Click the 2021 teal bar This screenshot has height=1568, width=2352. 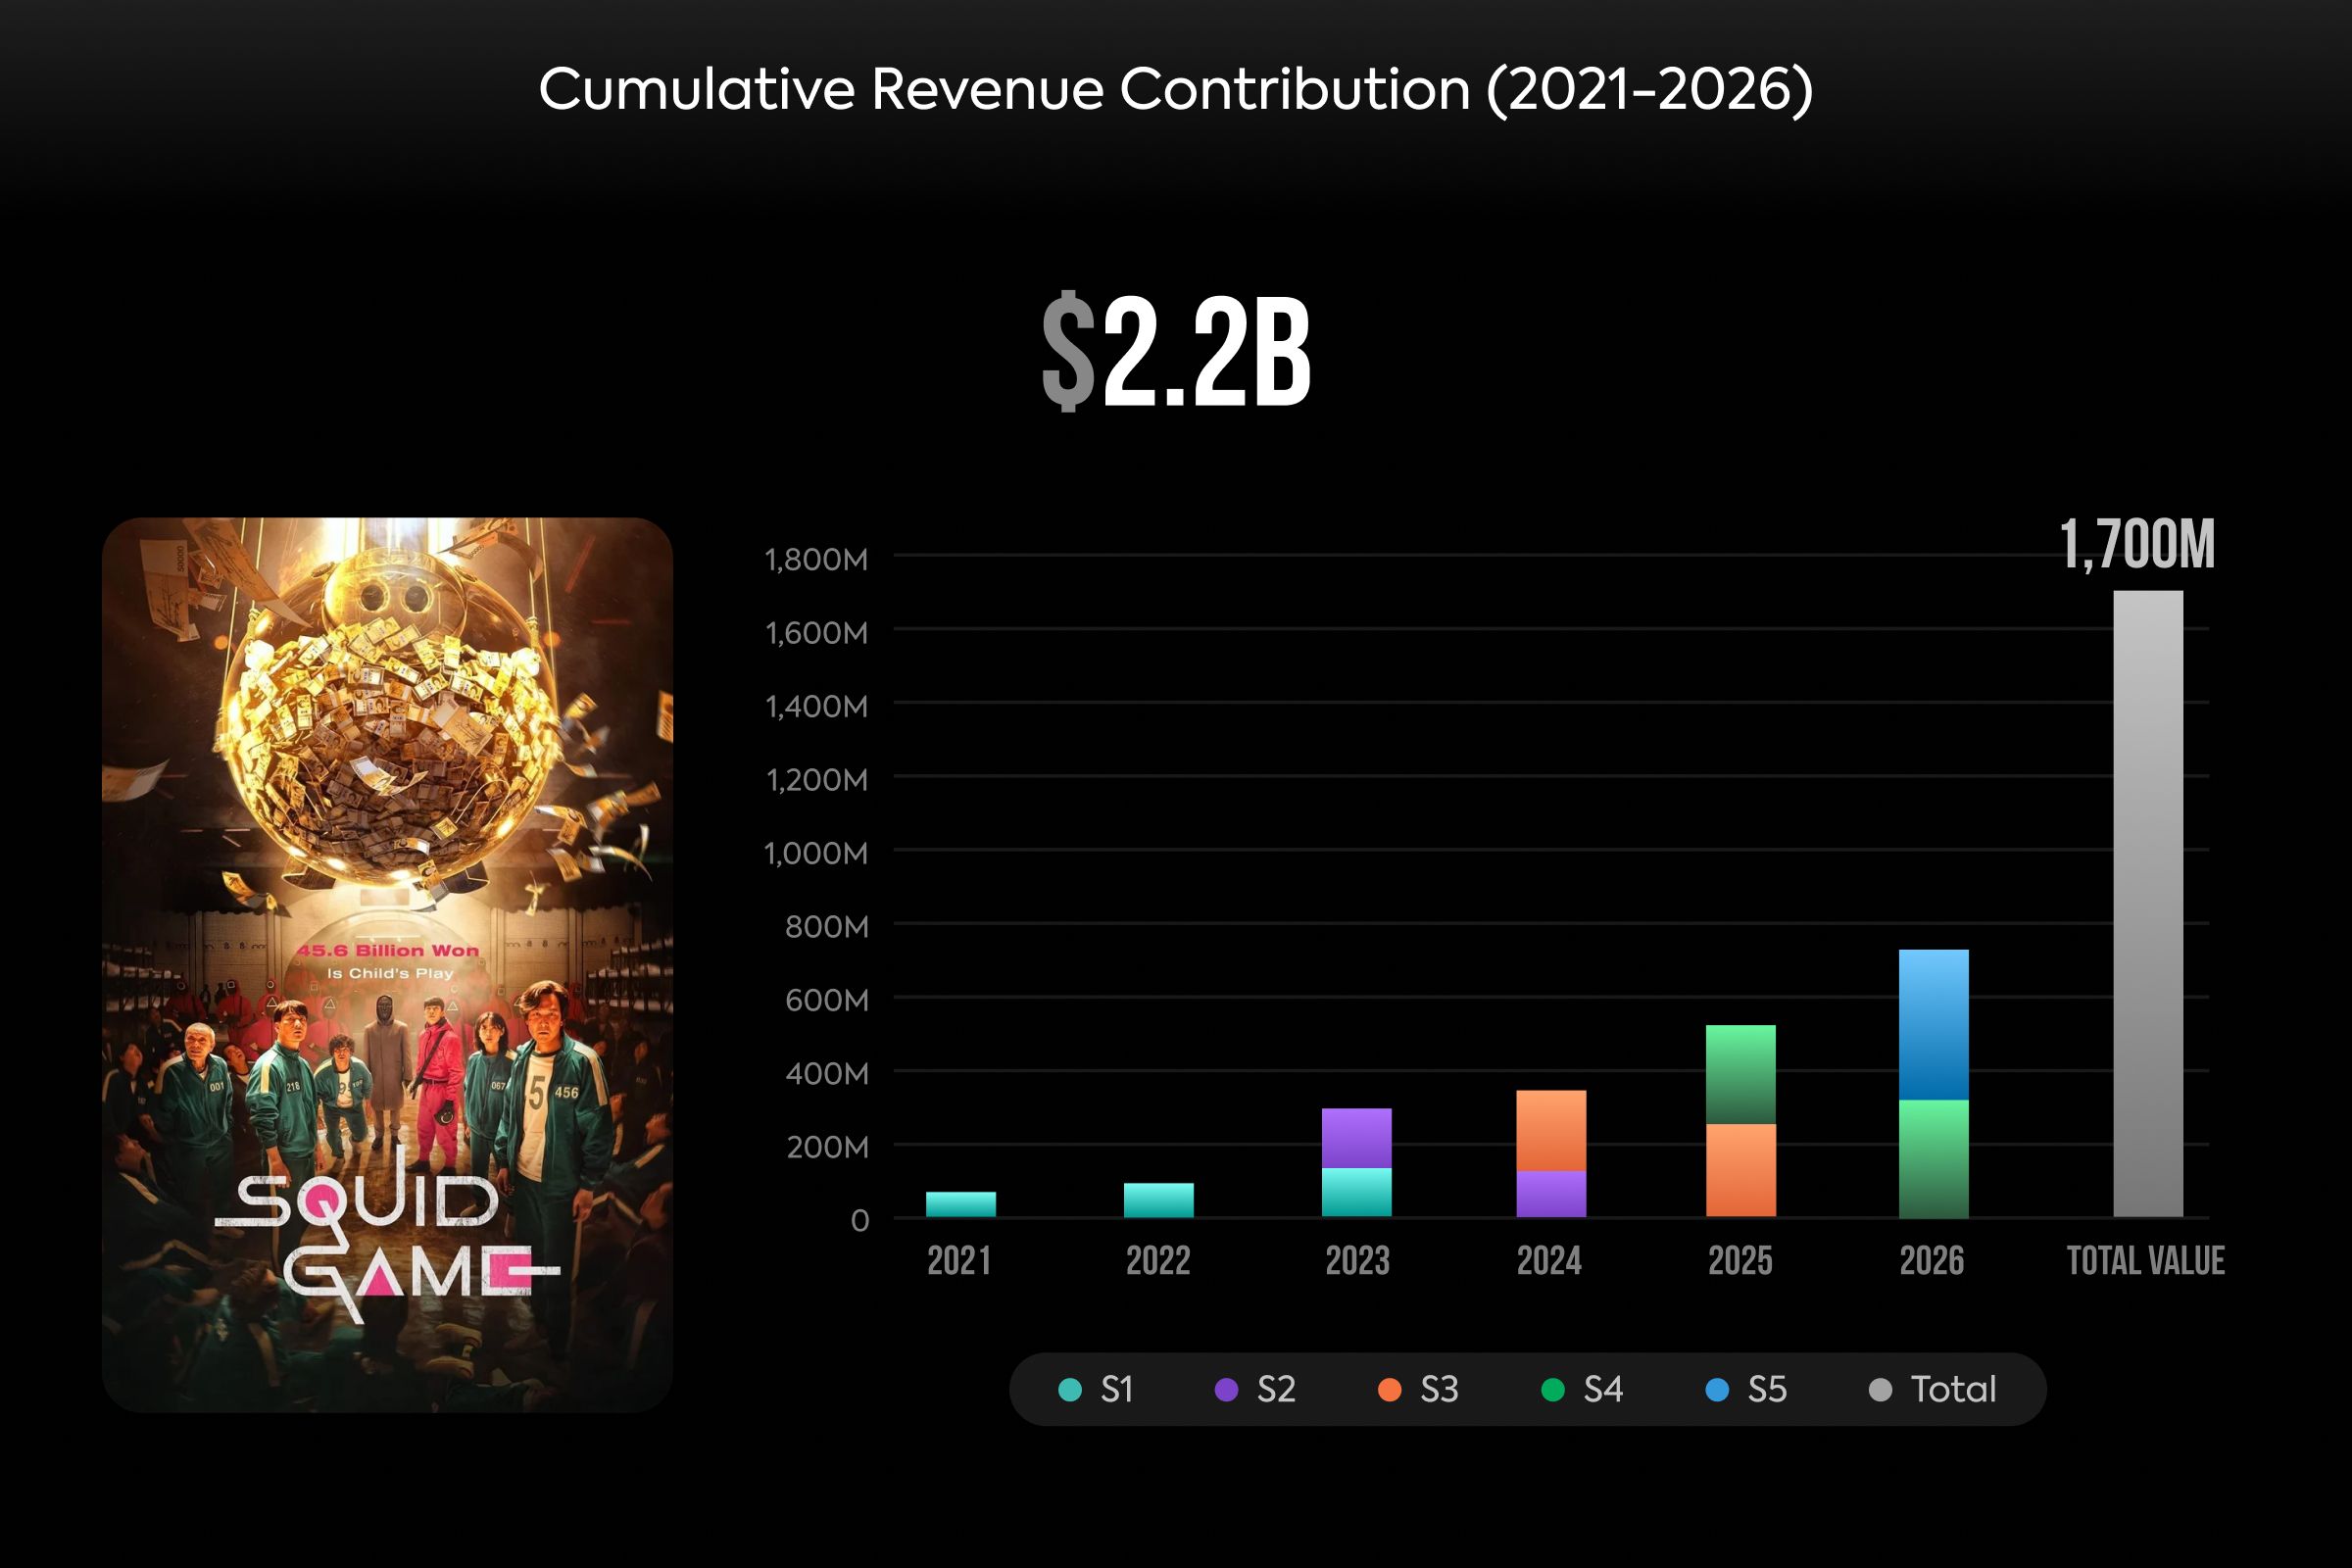point(961,1204)
